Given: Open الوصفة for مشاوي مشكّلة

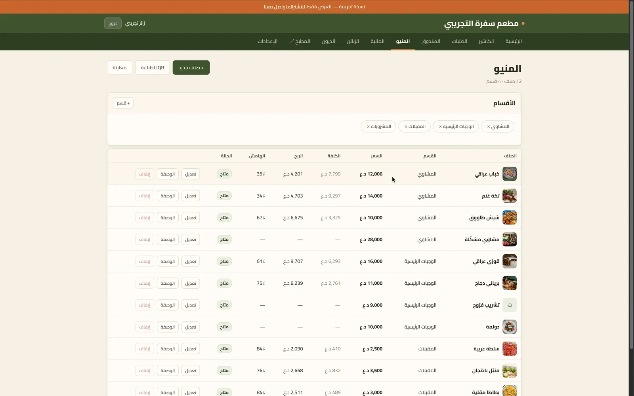Looking at the screenshot, I should 168,240.
